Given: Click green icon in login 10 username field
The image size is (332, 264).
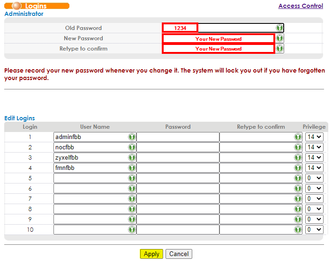Looking at the screenshot, I should (x=132, y=229).
